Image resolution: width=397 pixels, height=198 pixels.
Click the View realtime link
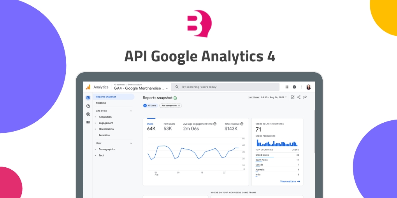pyautogui.click(x=290, y=181)
